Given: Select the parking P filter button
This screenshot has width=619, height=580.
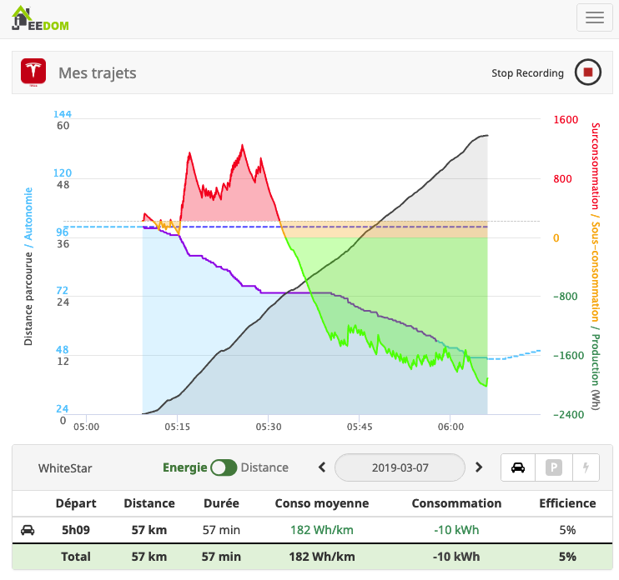Looking at the screenshot, I should (554, 467).
